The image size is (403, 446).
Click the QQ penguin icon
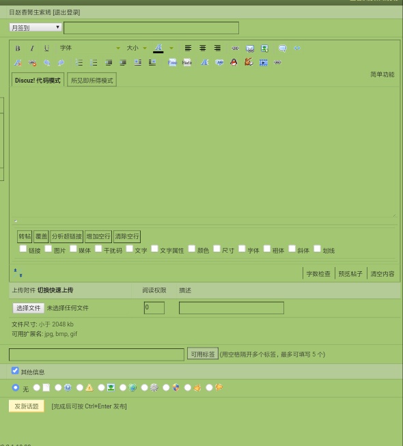[234, 62]
